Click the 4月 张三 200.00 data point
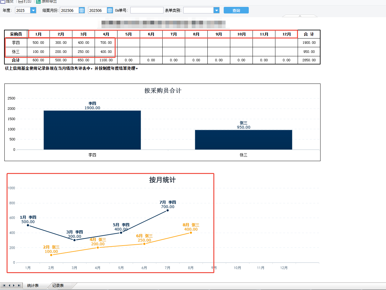This screenshot has height=290, width=386. [98, 247]
